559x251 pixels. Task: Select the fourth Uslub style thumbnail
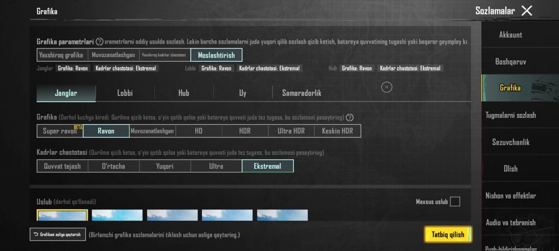[227, 215]
